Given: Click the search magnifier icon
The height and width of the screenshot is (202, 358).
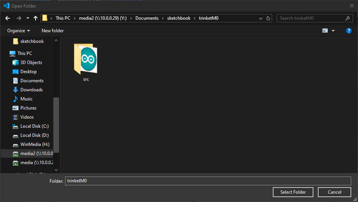Looking at the screenshot, I should 347,18.
